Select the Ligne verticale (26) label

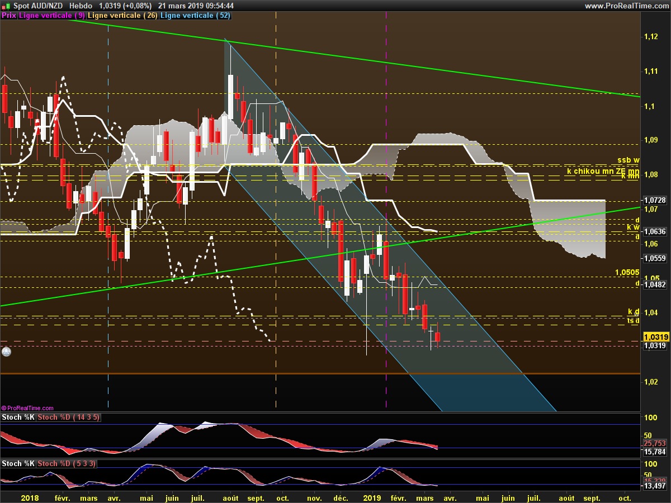pos(122,16)
